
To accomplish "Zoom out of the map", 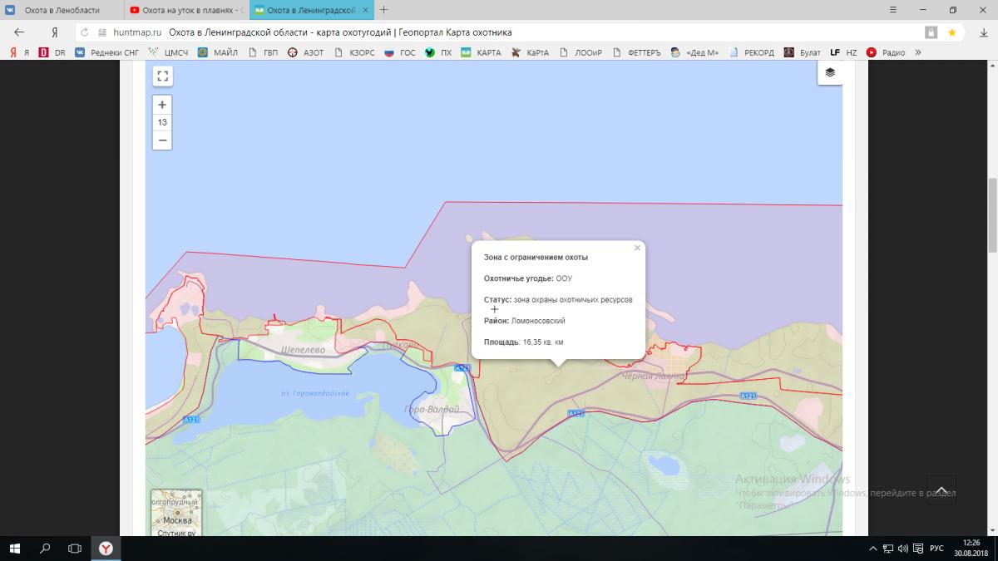I will pyautogui.click(x=162, y=140).
